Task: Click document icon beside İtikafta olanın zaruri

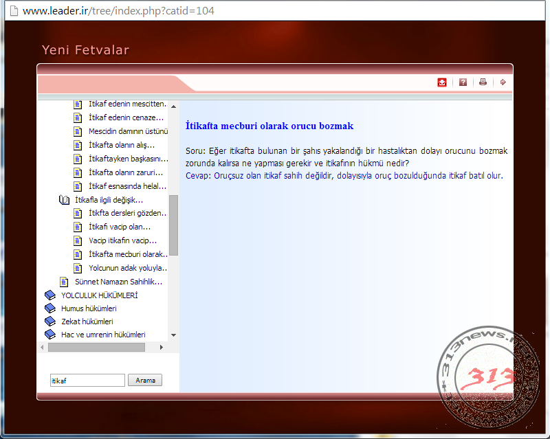Action: pyautogui.click(x=78, y=172)
